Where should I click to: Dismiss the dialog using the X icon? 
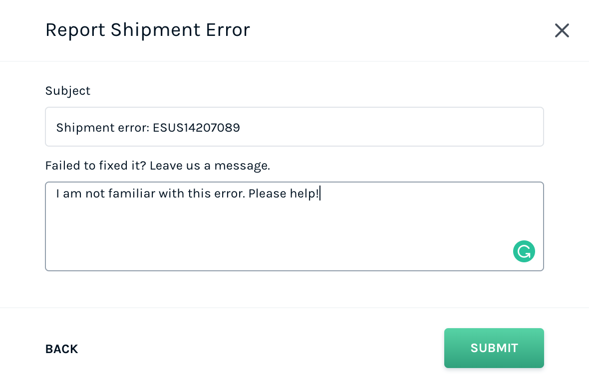click(x=562, y=30)
